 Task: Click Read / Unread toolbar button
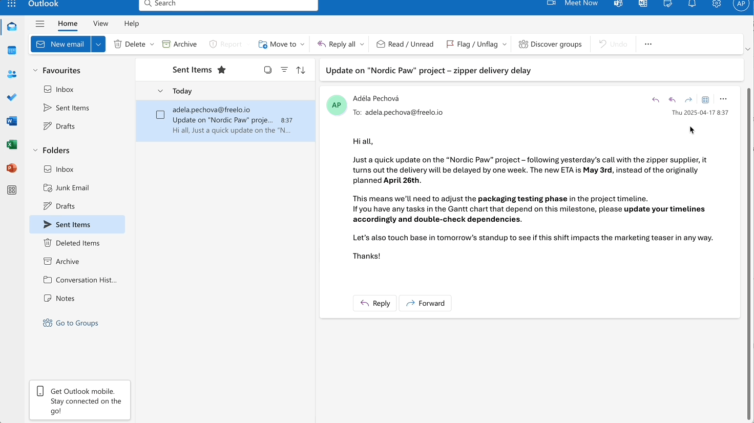(x=405, y=44)
